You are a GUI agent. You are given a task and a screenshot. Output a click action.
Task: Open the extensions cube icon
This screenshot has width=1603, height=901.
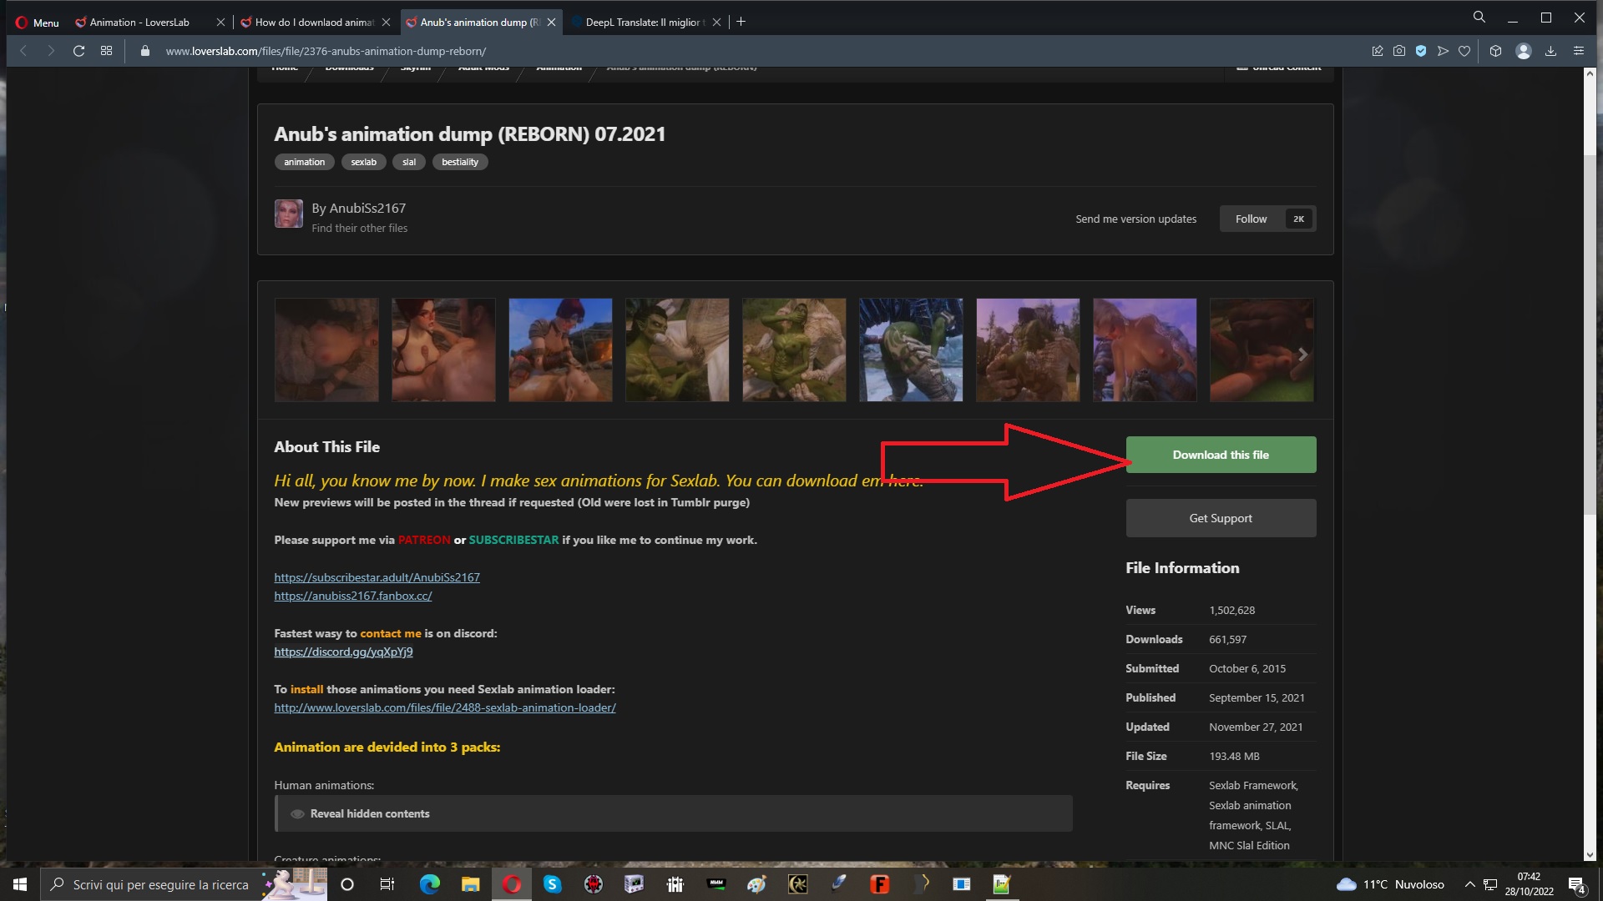pyautogui.click(x=1494, y=51)
